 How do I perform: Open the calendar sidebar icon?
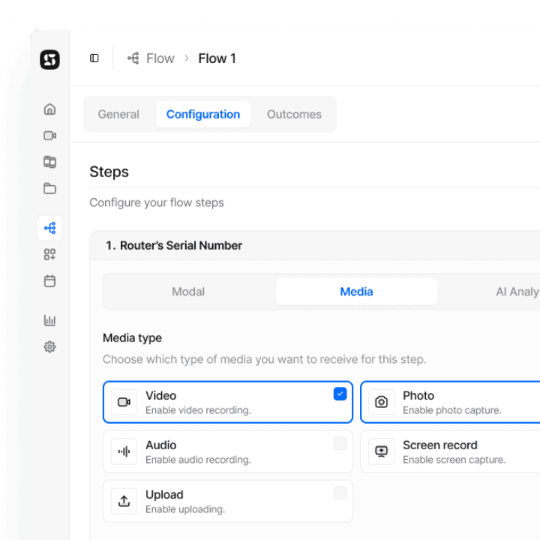point(49,280)
